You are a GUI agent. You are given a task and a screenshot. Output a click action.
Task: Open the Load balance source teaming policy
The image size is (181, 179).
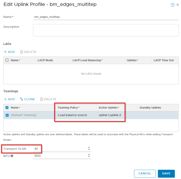(72, 115)
